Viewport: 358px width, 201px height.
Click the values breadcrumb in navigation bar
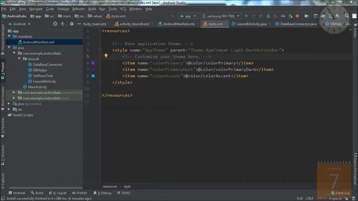tap(95, 16)
